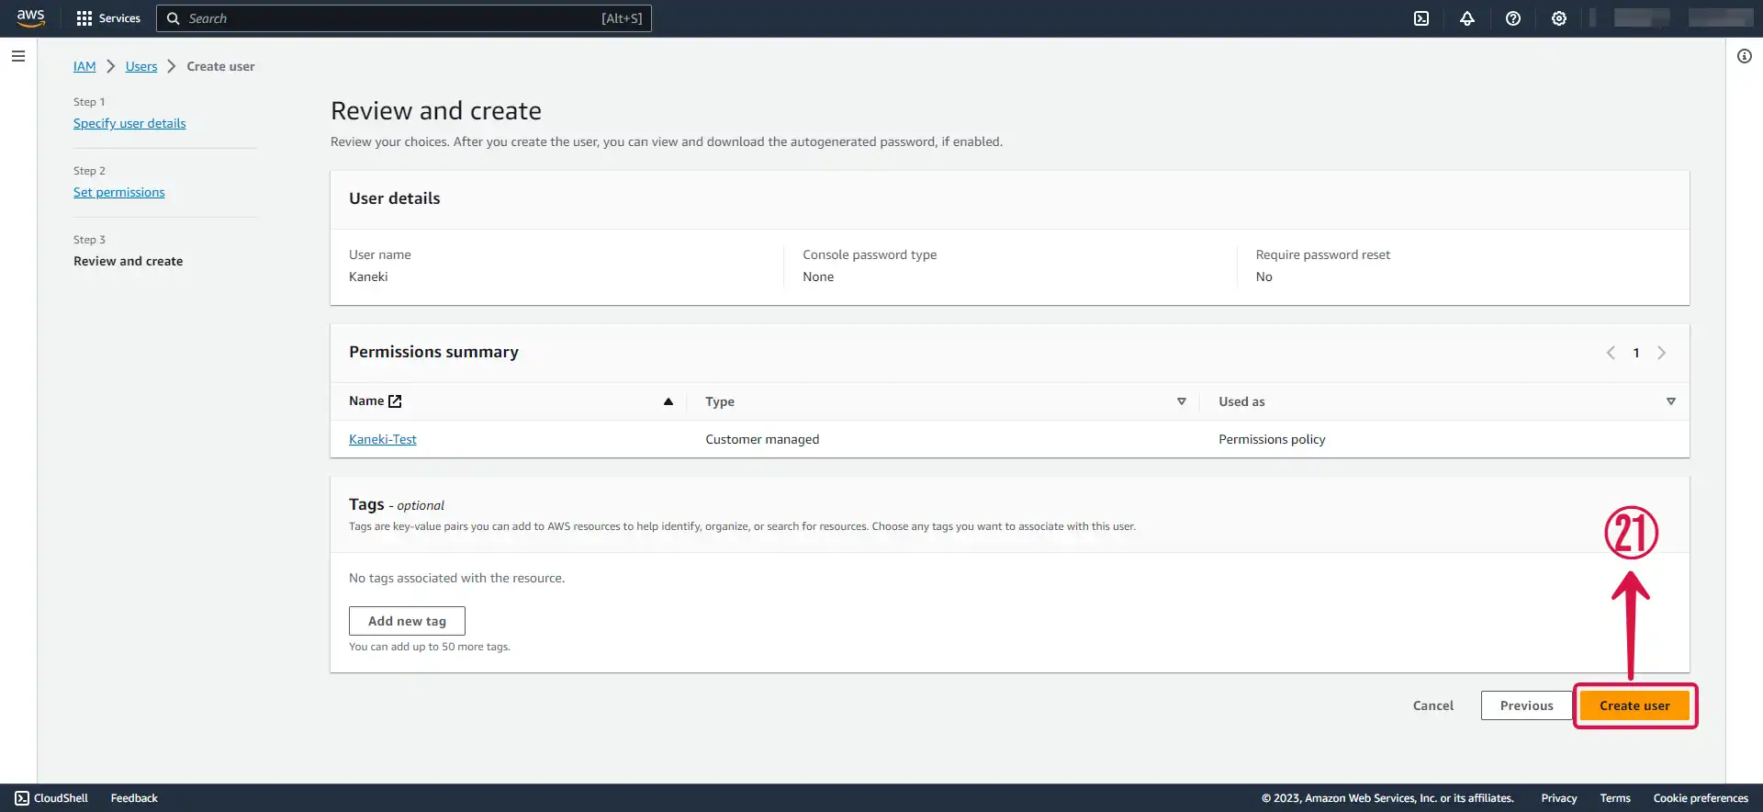Click the Used as column header

(x=1241, y=401)
